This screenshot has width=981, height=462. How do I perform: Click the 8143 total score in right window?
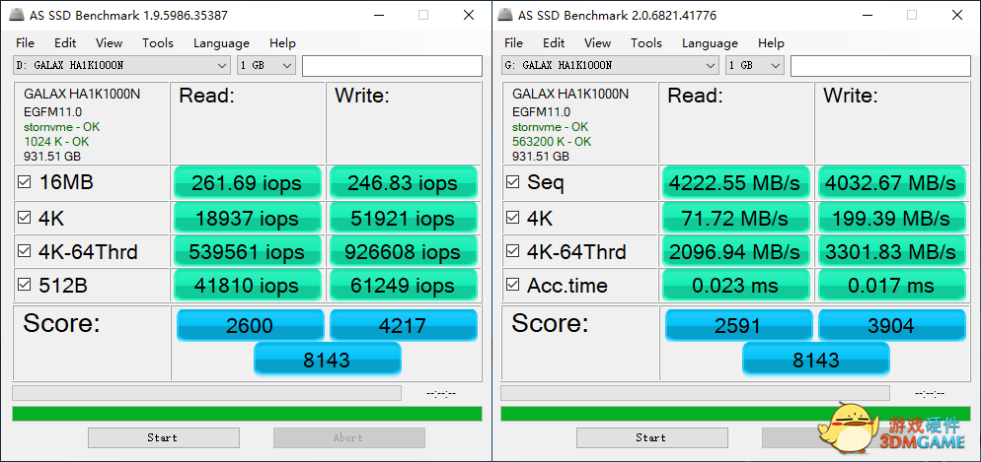tap(816, 360)
